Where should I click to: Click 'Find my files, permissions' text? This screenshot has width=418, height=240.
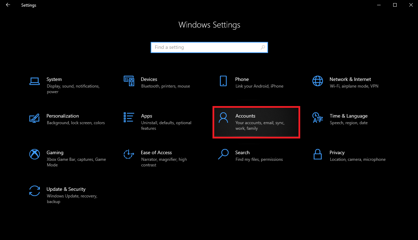point(259,159)
